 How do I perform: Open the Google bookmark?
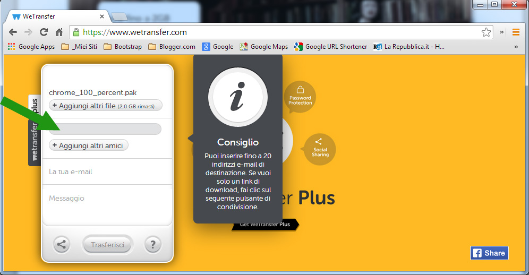[218, 47]
